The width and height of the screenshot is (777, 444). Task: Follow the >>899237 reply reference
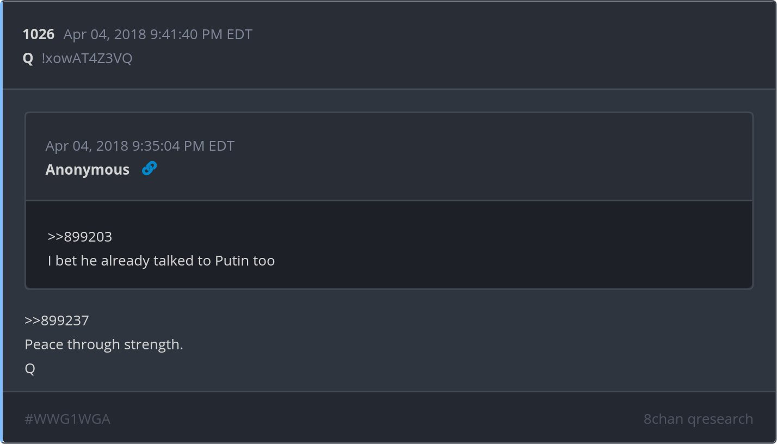coord(57,320)
